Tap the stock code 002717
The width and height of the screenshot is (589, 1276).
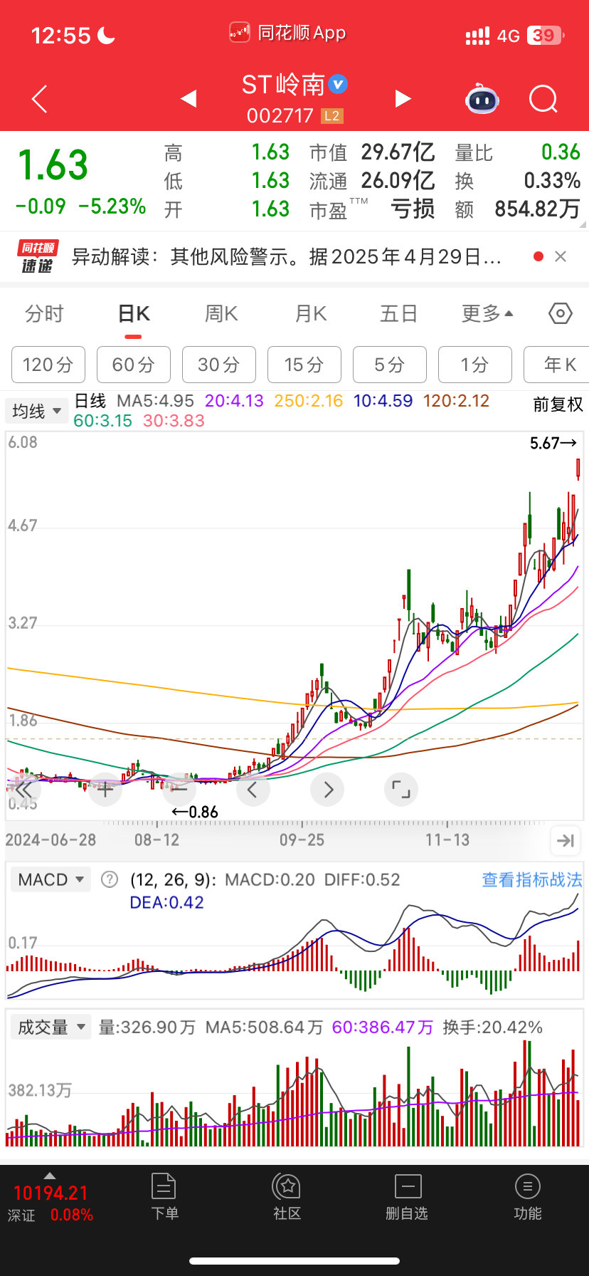click(280, 115)
